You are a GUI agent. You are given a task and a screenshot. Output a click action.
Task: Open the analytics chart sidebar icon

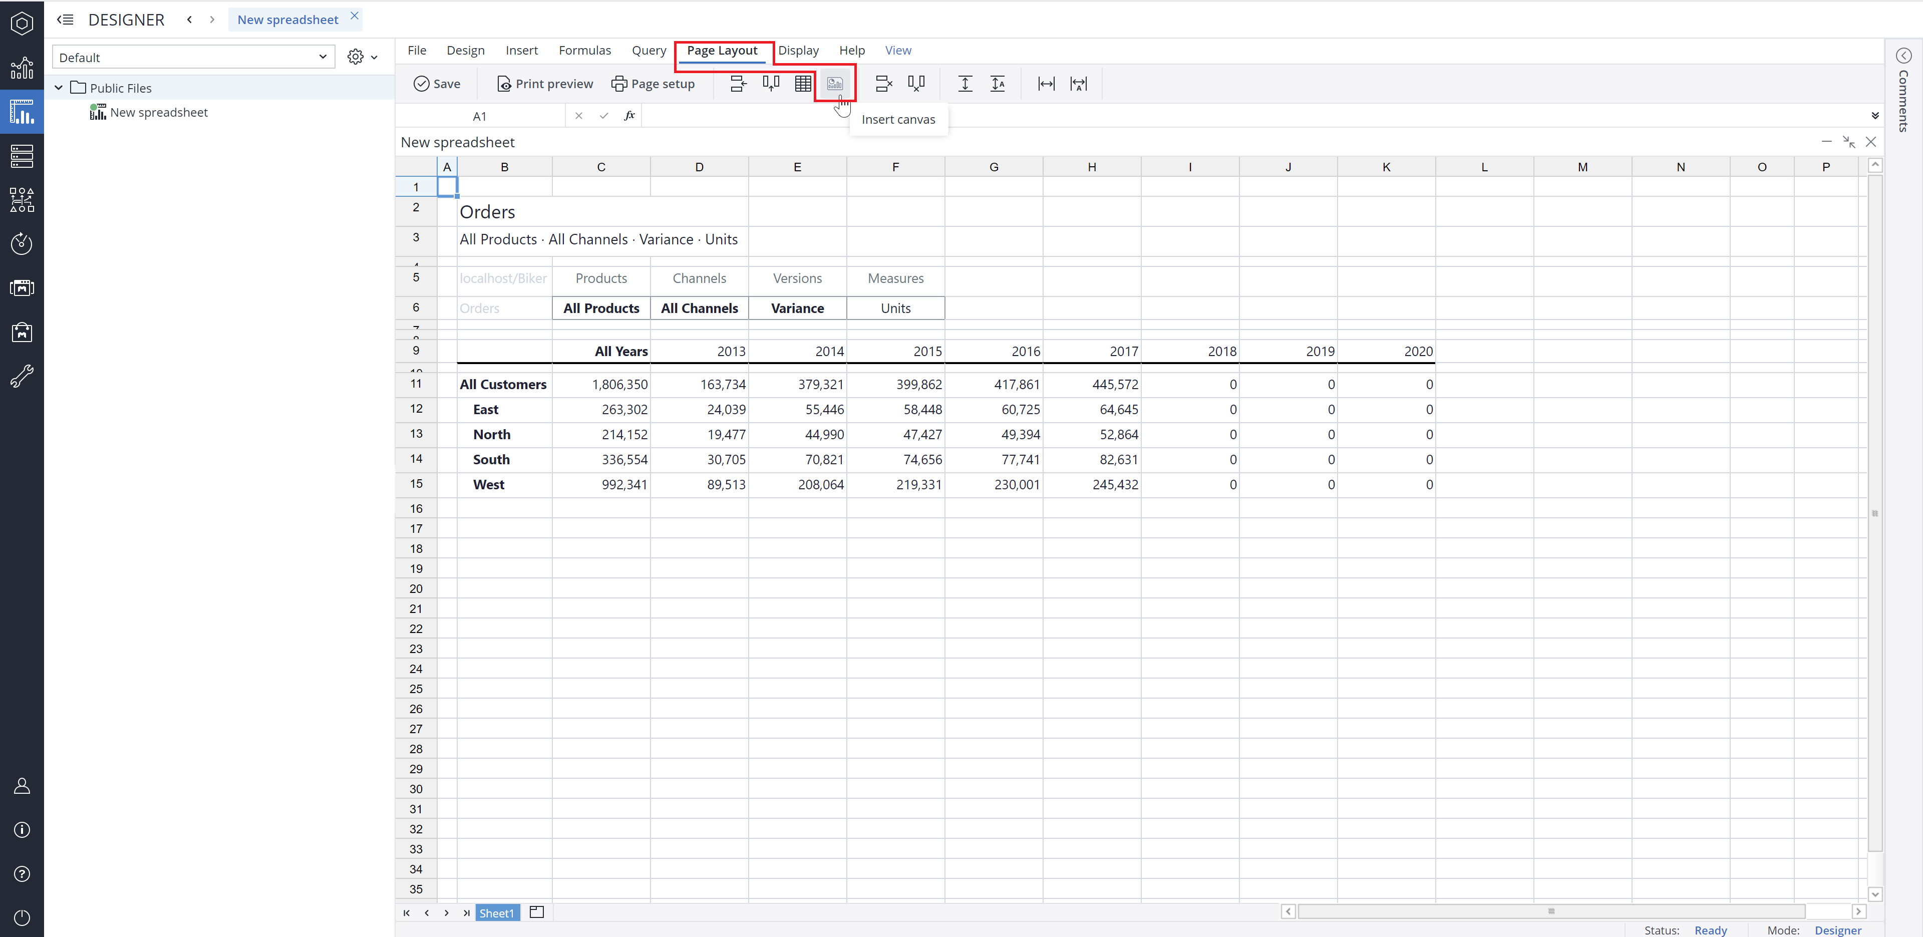click(x=22, y=68)
